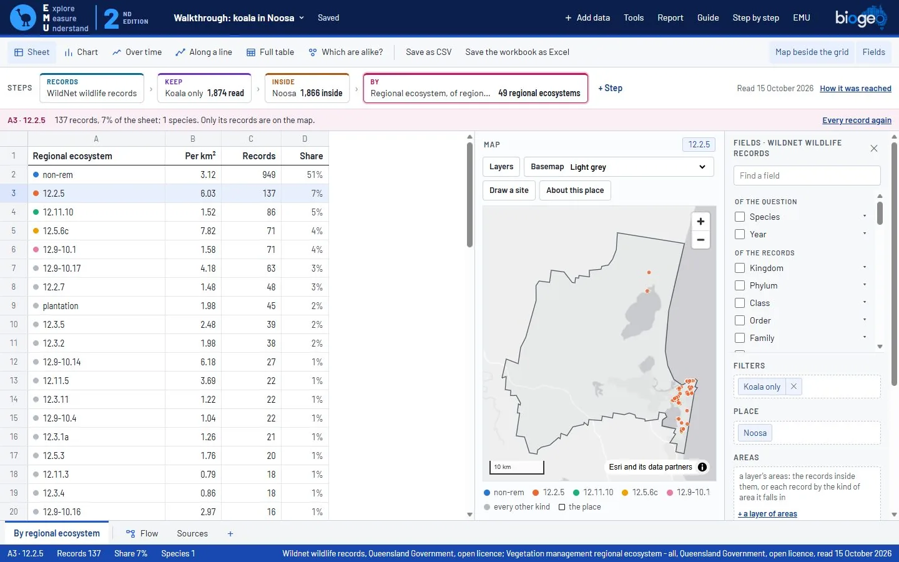This screenshot has height=562, width=899.
Task: Click the biogeo logo
Action: [x=861, y=17]
